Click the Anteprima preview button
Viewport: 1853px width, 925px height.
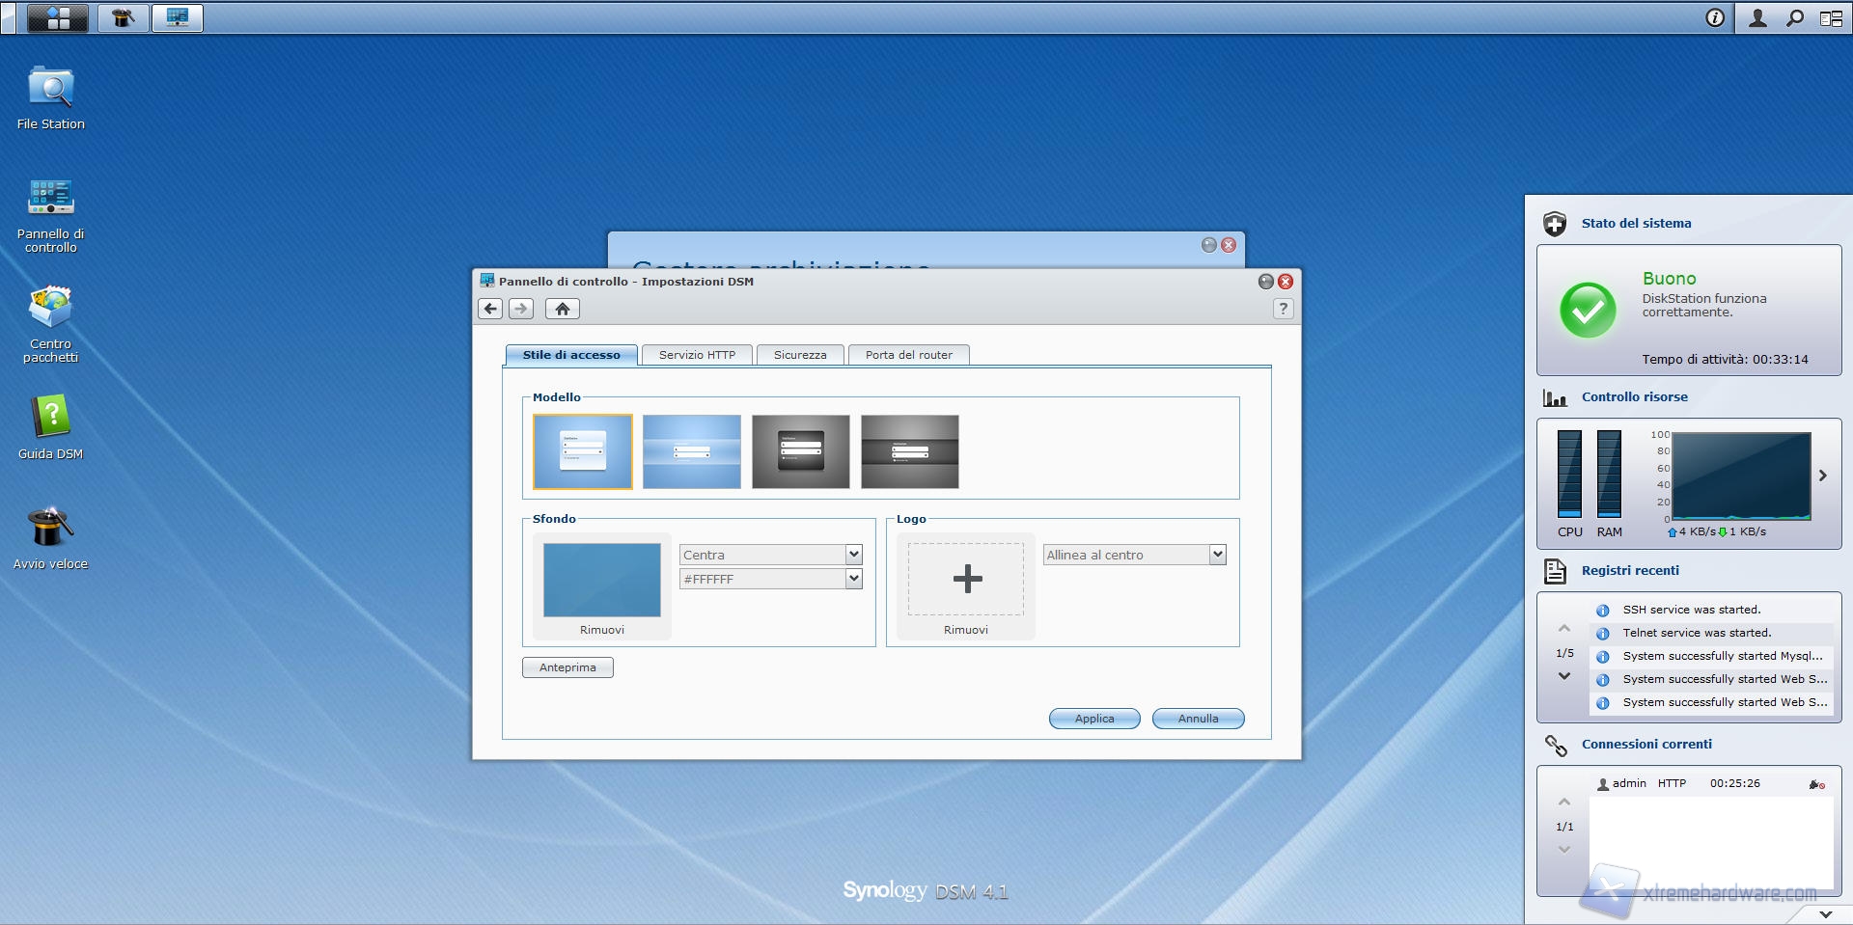click(x=567, y=667)
